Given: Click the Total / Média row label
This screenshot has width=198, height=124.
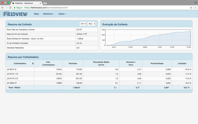Looking at the screenshot, I should pyautogui.click(x=14, y=88).
